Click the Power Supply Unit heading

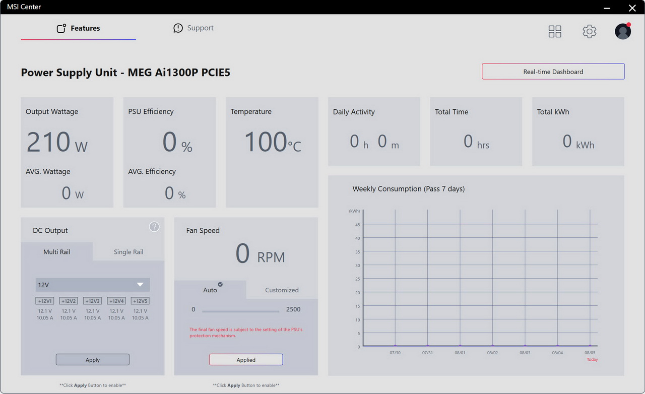125,73
